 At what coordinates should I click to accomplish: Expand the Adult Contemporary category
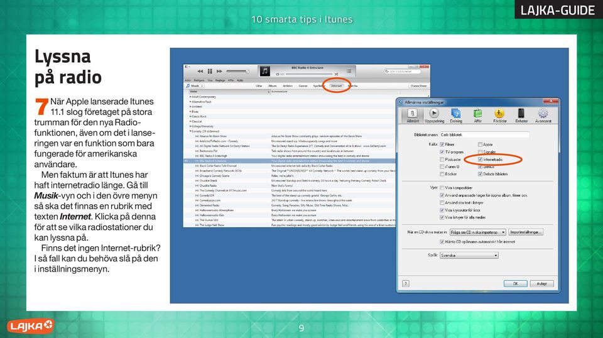pos(190,97)
